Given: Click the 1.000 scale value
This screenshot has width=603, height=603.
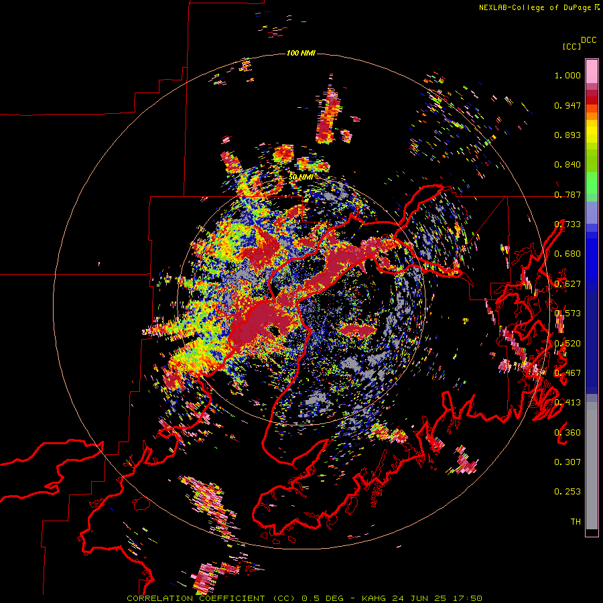Looking at the screenshot, I should [567, 75].
